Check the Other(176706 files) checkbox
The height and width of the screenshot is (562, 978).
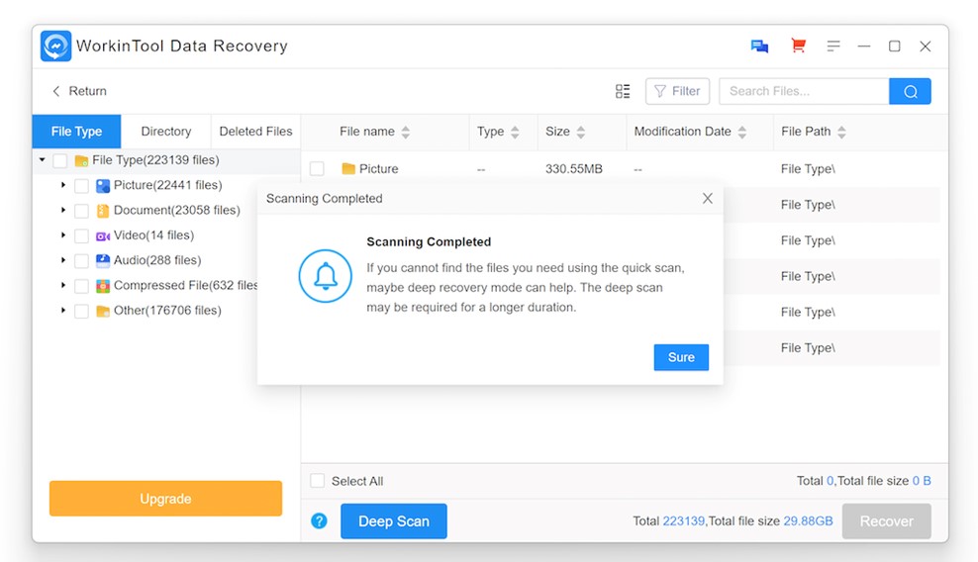(x=81, y=311)
